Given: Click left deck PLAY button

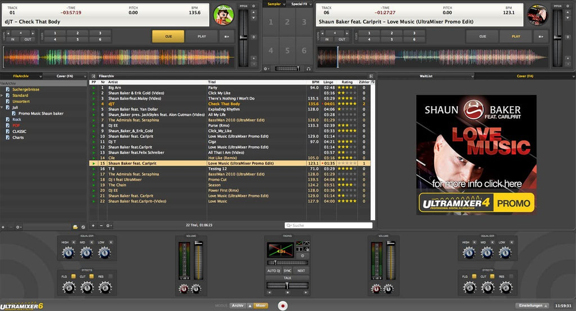Looking at the screenshot, I should [x=202, y=37].
